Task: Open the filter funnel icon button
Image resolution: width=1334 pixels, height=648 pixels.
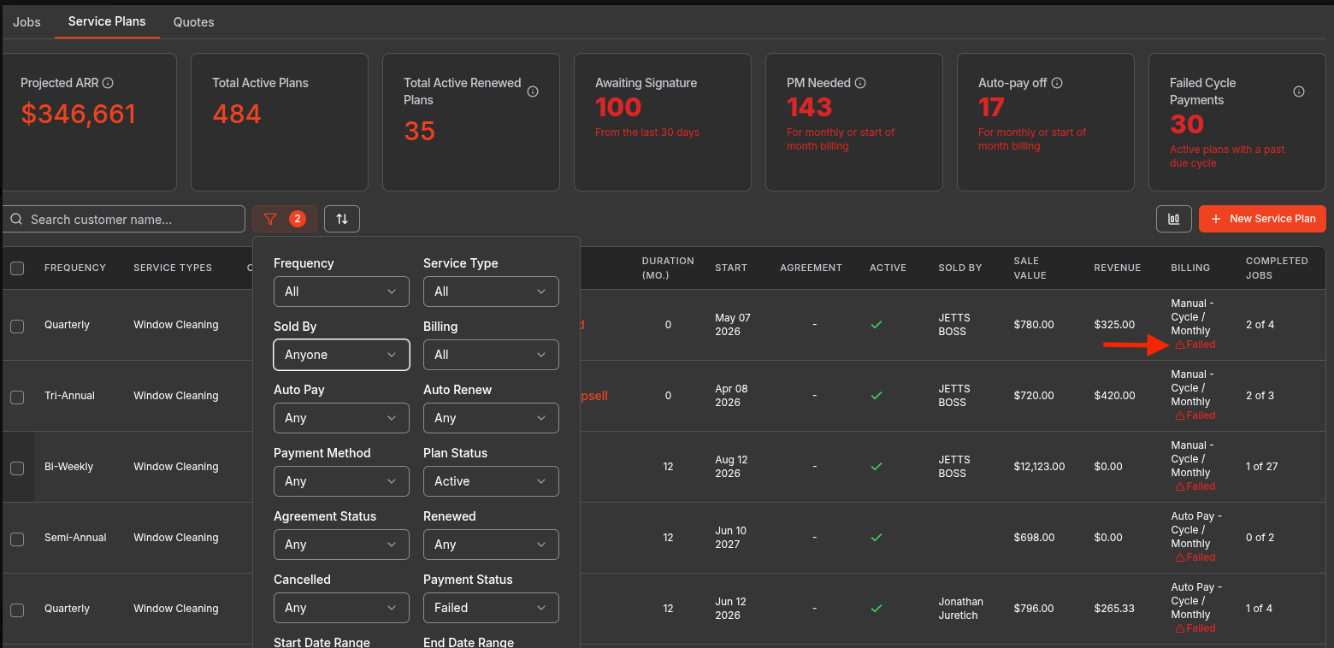Action: click(x=285, y=219)
